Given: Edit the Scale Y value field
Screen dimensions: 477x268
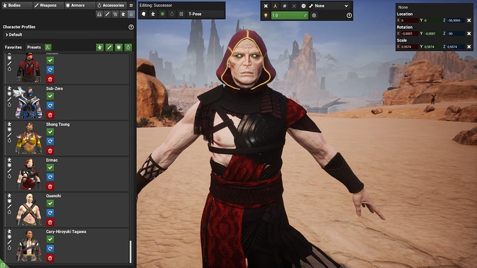Looking at the screenshot, I should pos(433,47).
